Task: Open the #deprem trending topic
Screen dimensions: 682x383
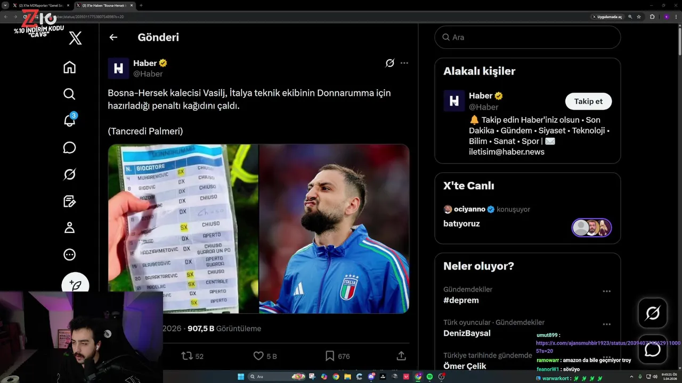Action: (461, 301)
